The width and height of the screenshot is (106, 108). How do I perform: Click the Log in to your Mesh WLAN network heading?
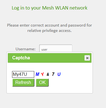click(50, 8)
